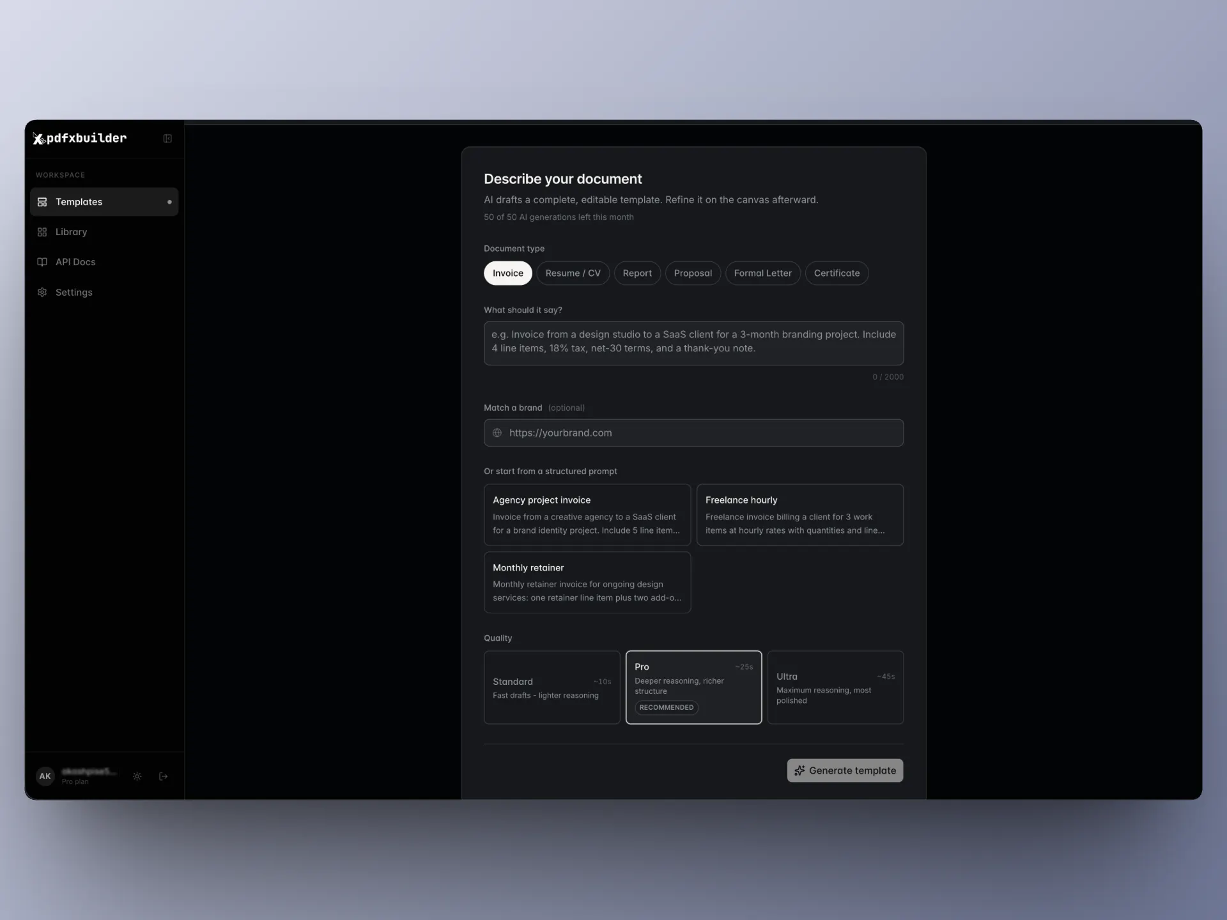Screen dimensions: 1227x920
Task: Choose Ultra quality option
Action: pos(835,687)
